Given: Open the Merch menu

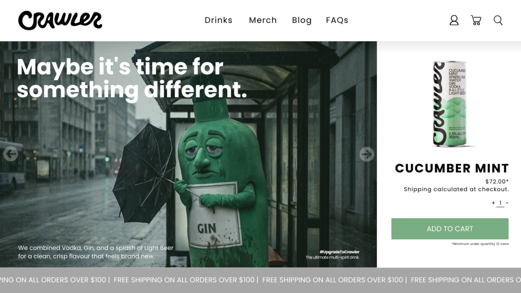Looking at the screenshot, I should point(263,20).
